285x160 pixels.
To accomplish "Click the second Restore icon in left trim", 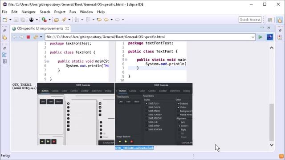I will (5, 48).
